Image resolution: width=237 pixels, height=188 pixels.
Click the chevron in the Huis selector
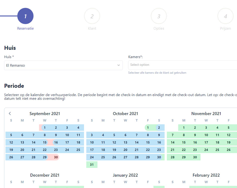[119, 65]
